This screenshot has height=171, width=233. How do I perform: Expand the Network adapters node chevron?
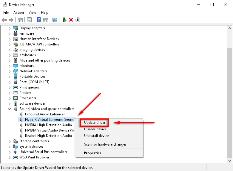(x=10, y=71)
